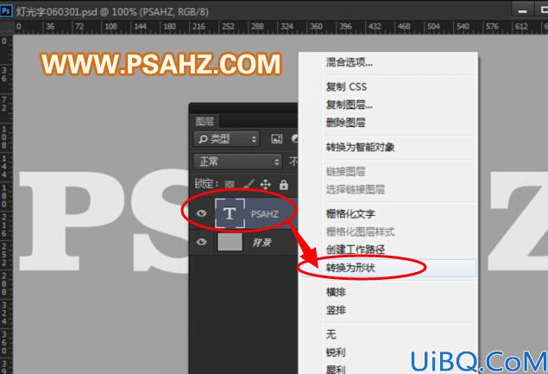This screenshot has width=548, height=374.
Task: Choose 横排 orientation menu entry
Action: [x=336, y=292]
